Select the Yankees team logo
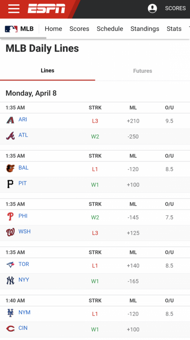 (10, 280)
